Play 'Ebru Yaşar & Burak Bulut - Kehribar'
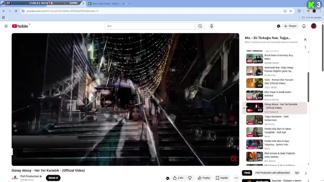The image size is (324, 182). [x=275, y=96]
